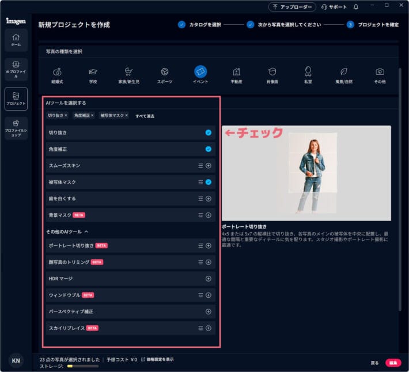Disable the 被写体マスク tool

click(209, 182)
